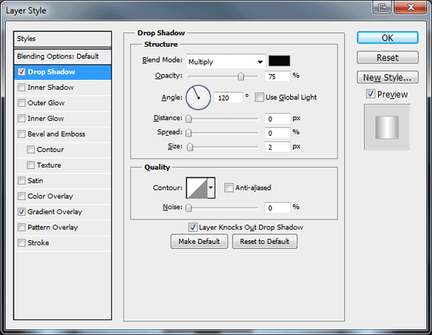The height and width of the screenshot is (335, 432).
Task: Tick the Contour sub-option checkbox
Action: tap(30, 150)
